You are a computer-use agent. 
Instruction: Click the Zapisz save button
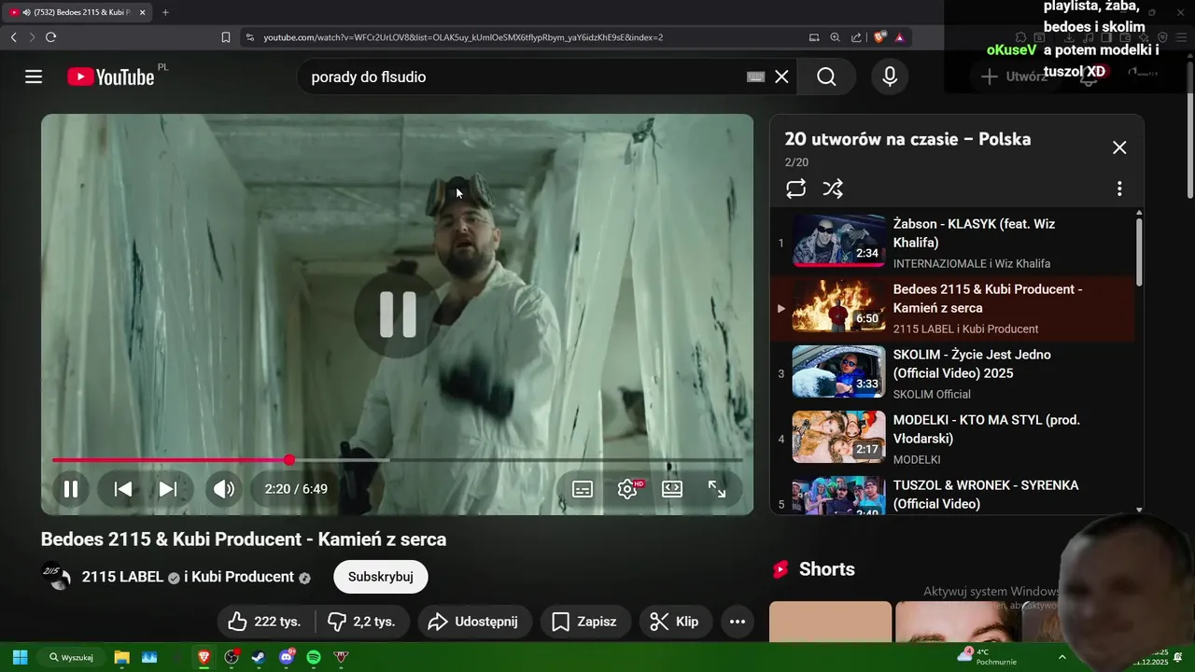click(x=585, y=622)
